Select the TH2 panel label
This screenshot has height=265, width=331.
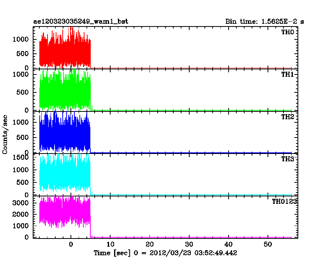[x=287, y=117]
